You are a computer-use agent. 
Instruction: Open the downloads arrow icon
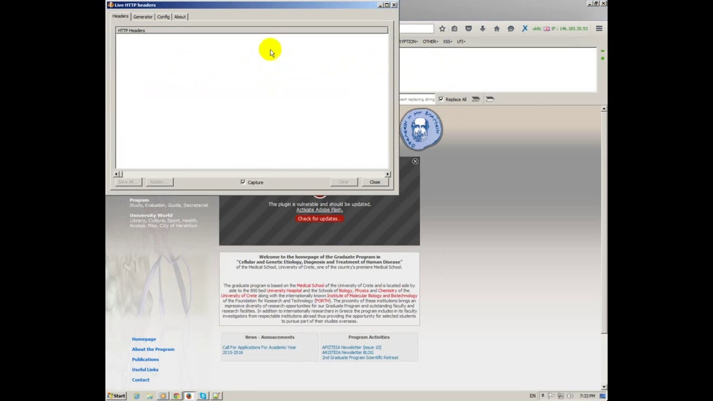(482, 28)
